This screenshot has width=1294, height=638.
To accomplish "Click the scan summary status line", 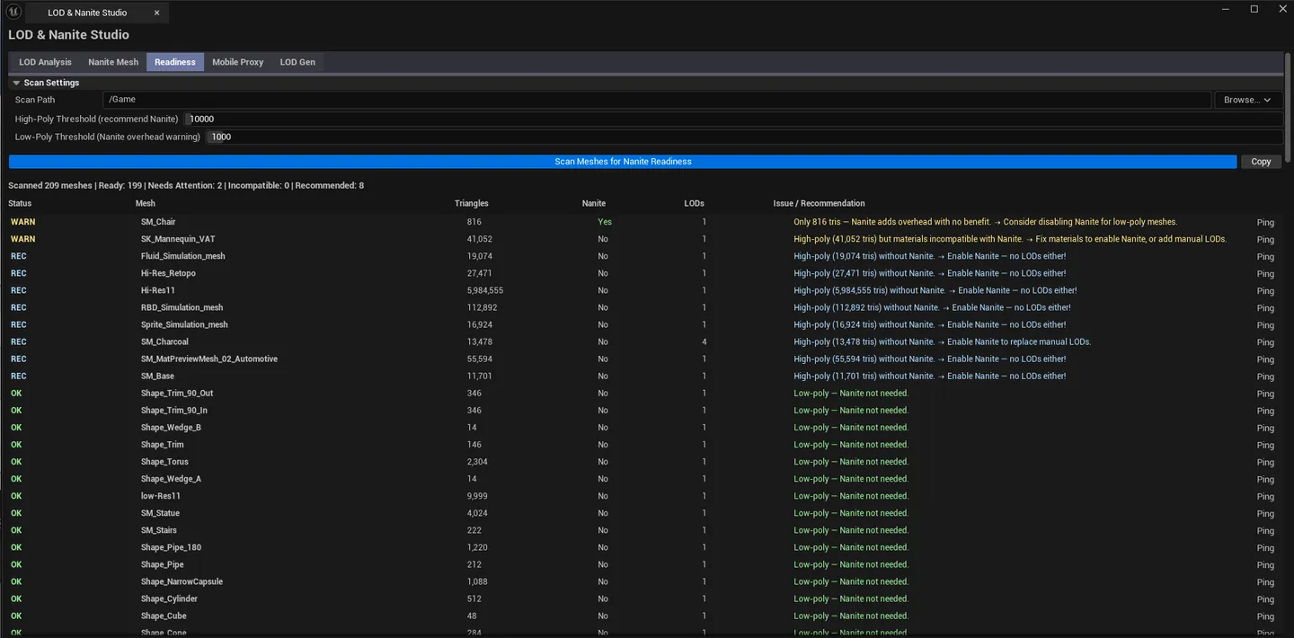I will 186,185.
